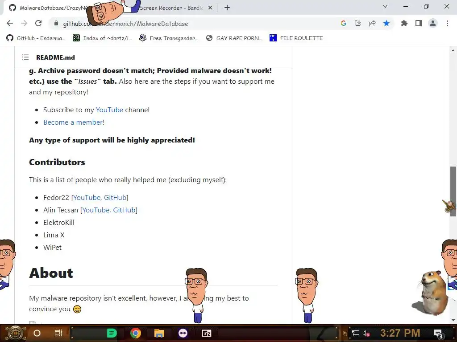The image size is (457, 342).
Task: Click the share page icon in address bar
Action: [372, 23]
